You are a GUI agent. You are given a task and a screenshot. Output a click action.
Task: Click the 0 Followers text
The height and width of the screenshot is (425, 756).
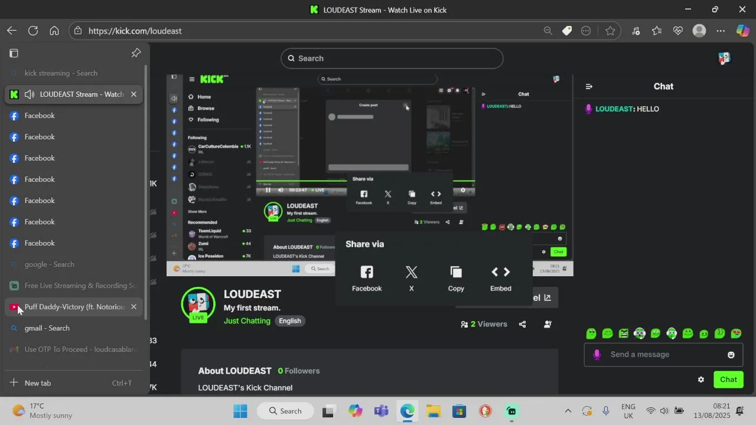coord(299,371)
